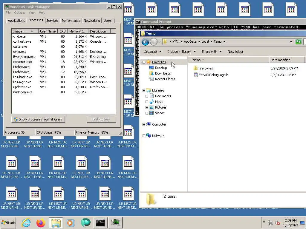306x229 pixels.
Task: Open the Task Manager File menu
Action: pyautogui.click(x=8, y=13)
